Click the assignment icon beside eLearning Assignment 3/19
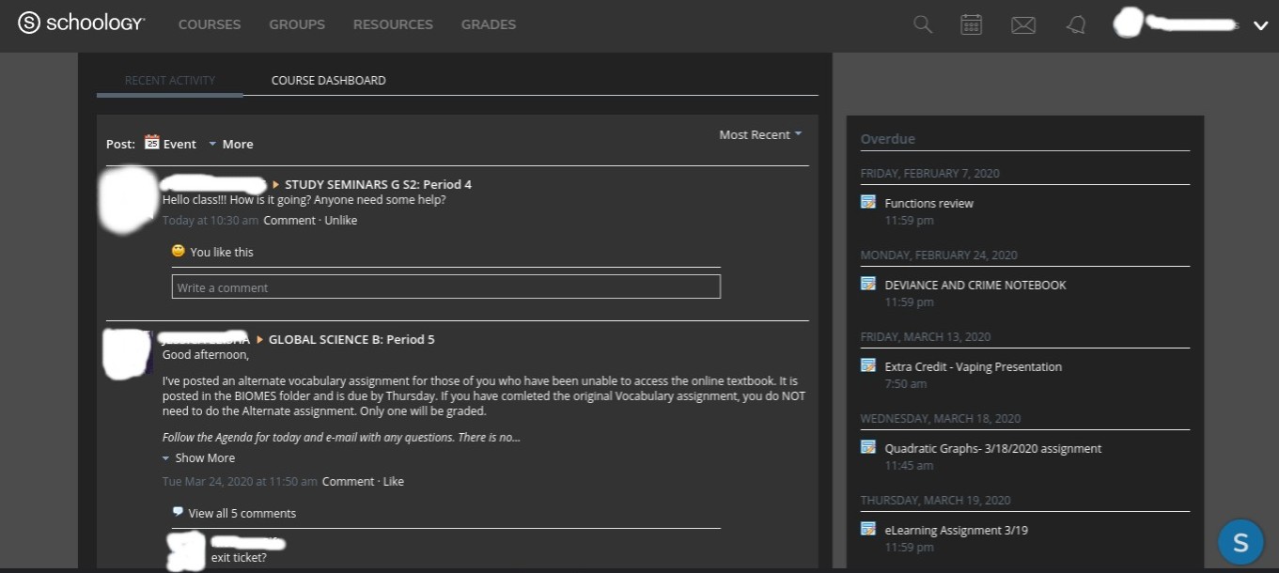 (867, 529)
